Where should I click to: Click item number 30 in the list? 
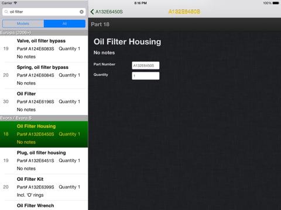[x=6, y=101]
